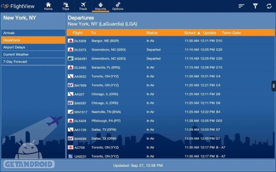Click the American icon for AA1139

[70, 130]
